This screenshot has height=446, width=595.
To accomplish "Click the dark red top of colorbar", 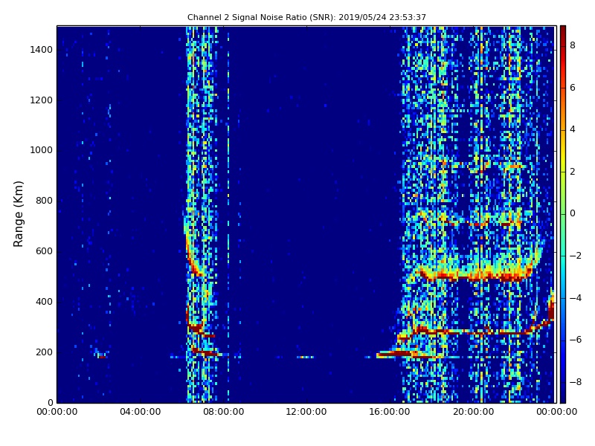I will pos(562,28).
